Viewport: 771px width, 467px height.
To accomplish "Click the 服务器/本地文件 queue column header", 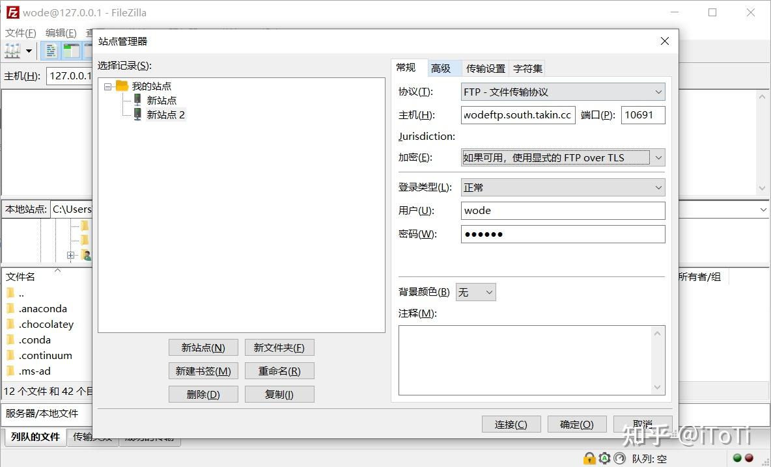I will [x=42, y=414].
